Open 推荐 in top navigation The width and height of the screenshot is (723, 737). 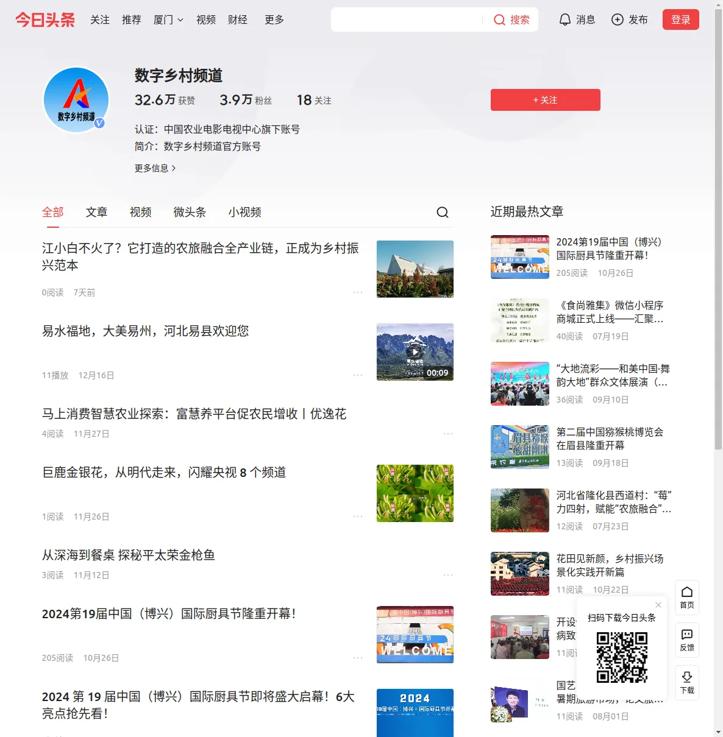tap(132, 19)
